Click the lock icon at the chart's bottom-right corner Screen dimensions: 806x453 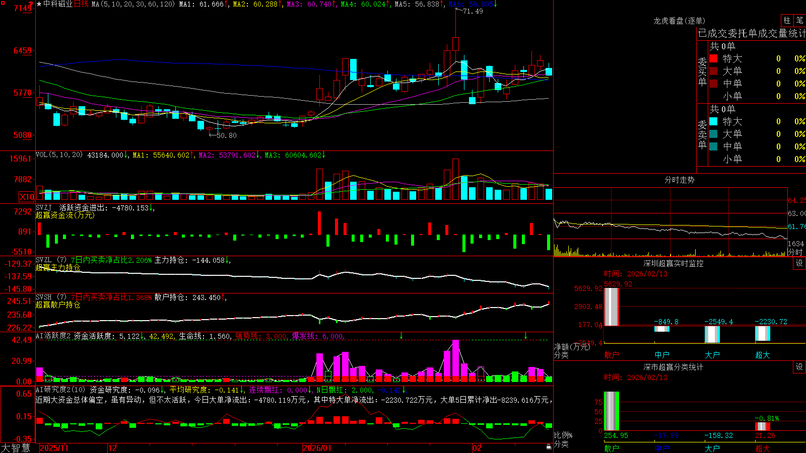click(549, 446)
